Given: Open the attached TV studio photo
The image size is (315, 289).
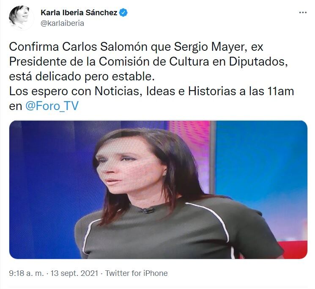Looking at the screenshot, I should (x=158, y=190).
